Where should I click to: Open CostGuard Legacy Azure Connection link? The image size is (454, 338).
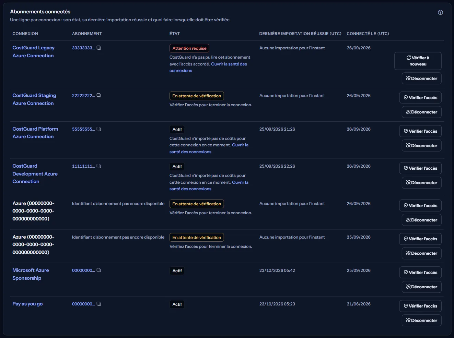33,52
